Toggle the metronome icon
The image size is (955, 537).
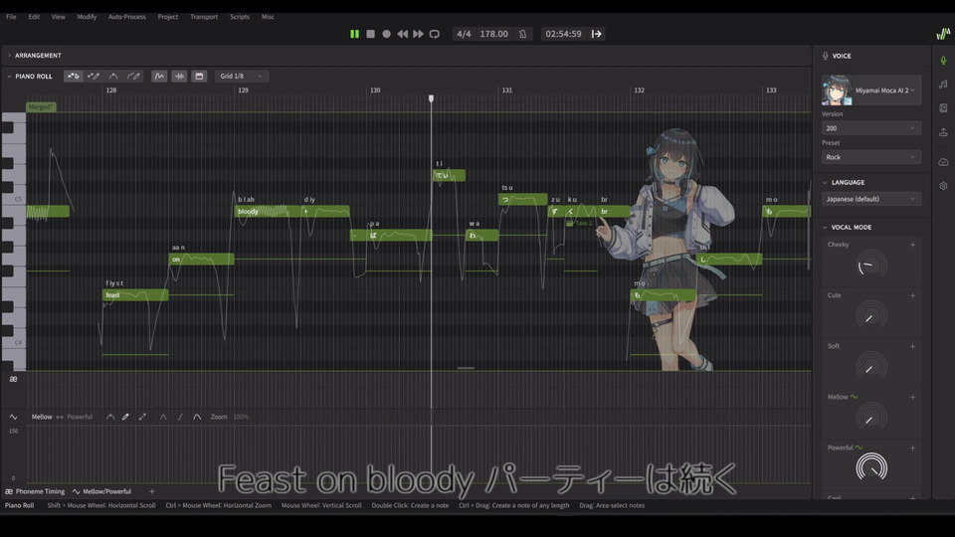[x=522, y=34]
